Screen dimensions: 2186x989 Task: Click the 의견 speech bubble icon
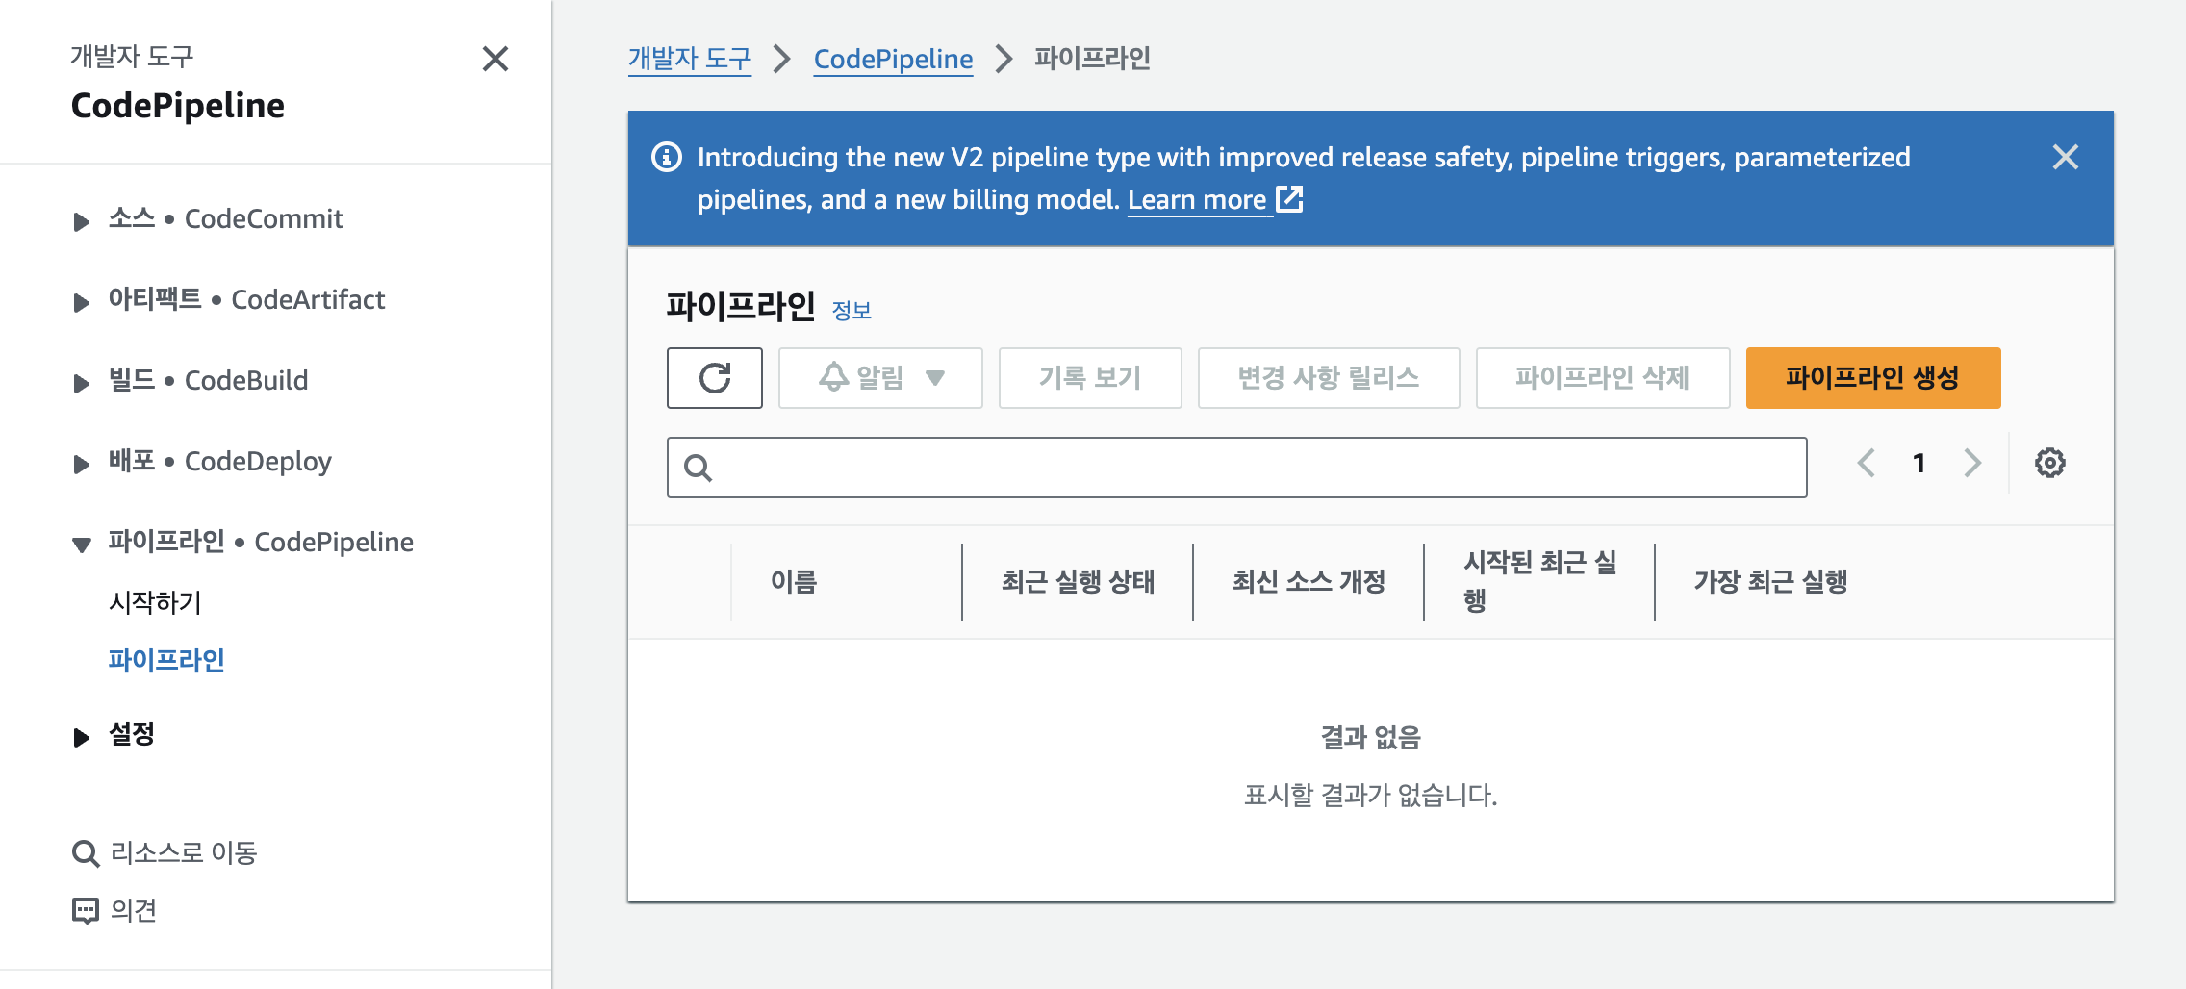coord(86,911)
